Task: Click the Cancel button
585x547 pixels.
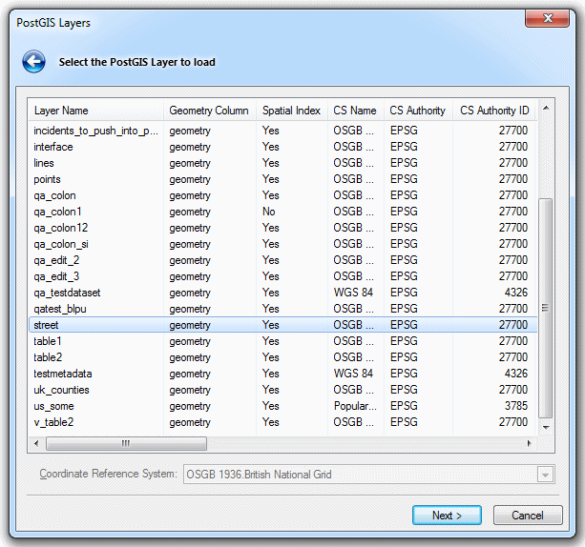Action: (527, 516)
